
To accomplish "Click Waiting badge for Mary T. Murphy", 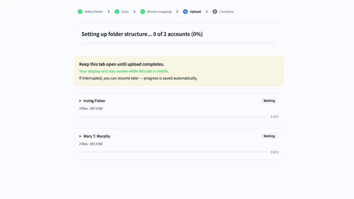I will click(269, 136).
